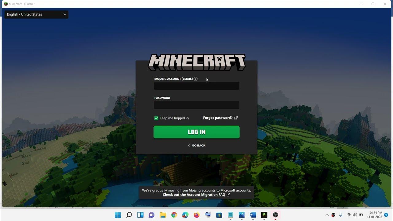Open File Explorer from the taskbar
Viewport: 393px width, 221px height.
pos(163,215)
